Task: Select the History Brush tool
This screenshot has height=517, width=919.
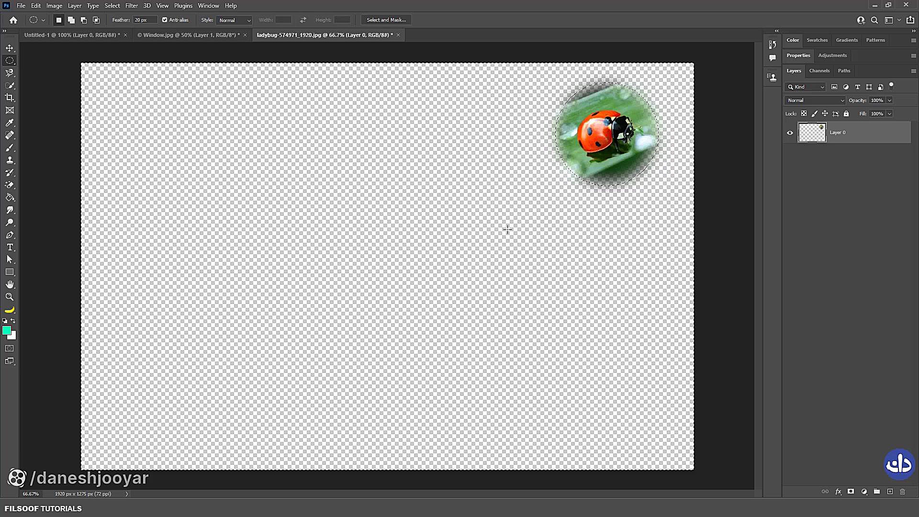Action: [x=10, y=173]
